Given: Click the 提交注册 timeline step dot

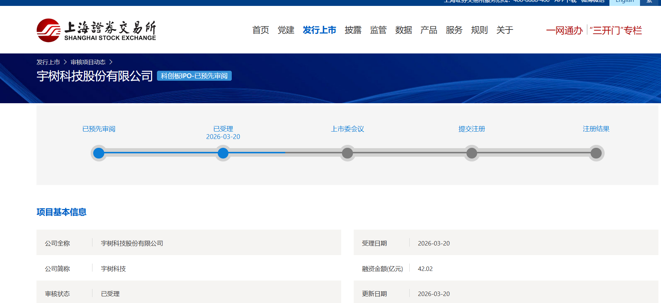Looking at the screenshot, I should (x=472, y=153).
